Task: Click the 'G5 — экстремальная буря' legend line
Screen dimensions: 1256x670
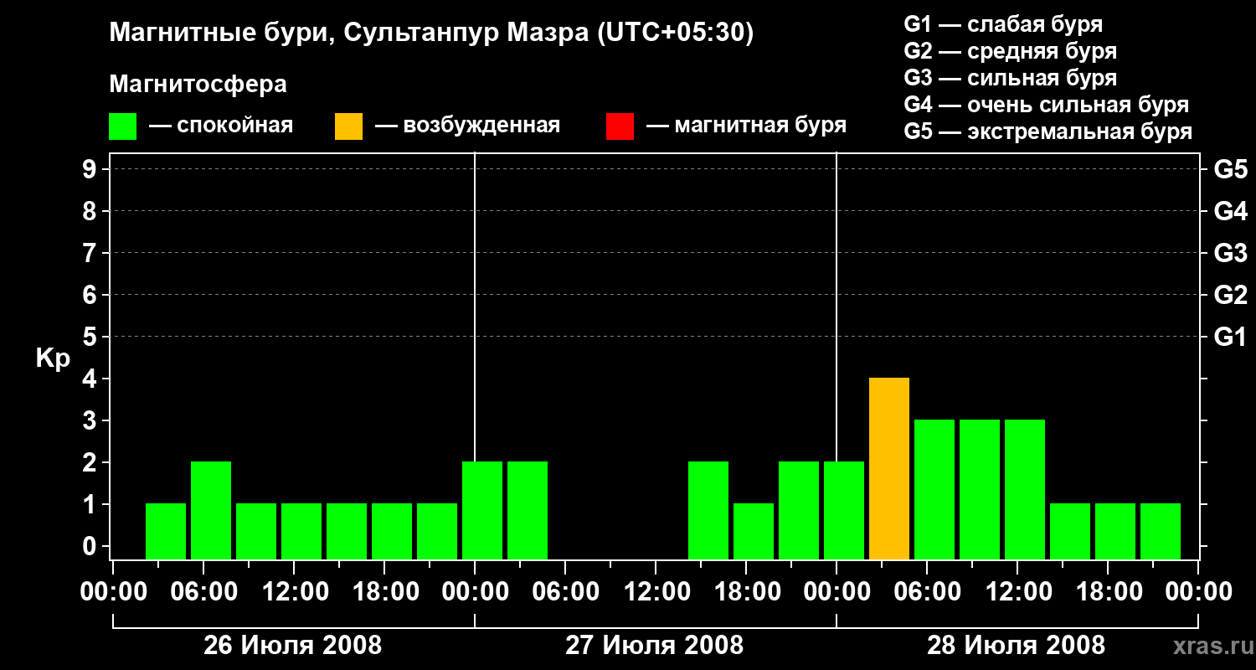Action: click(1048, 131)
